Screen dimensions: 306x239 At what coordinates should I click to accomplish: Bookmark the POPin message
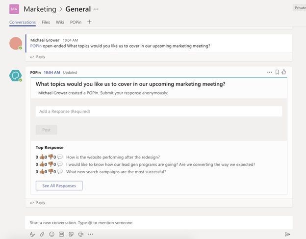[x=277, y=72]
